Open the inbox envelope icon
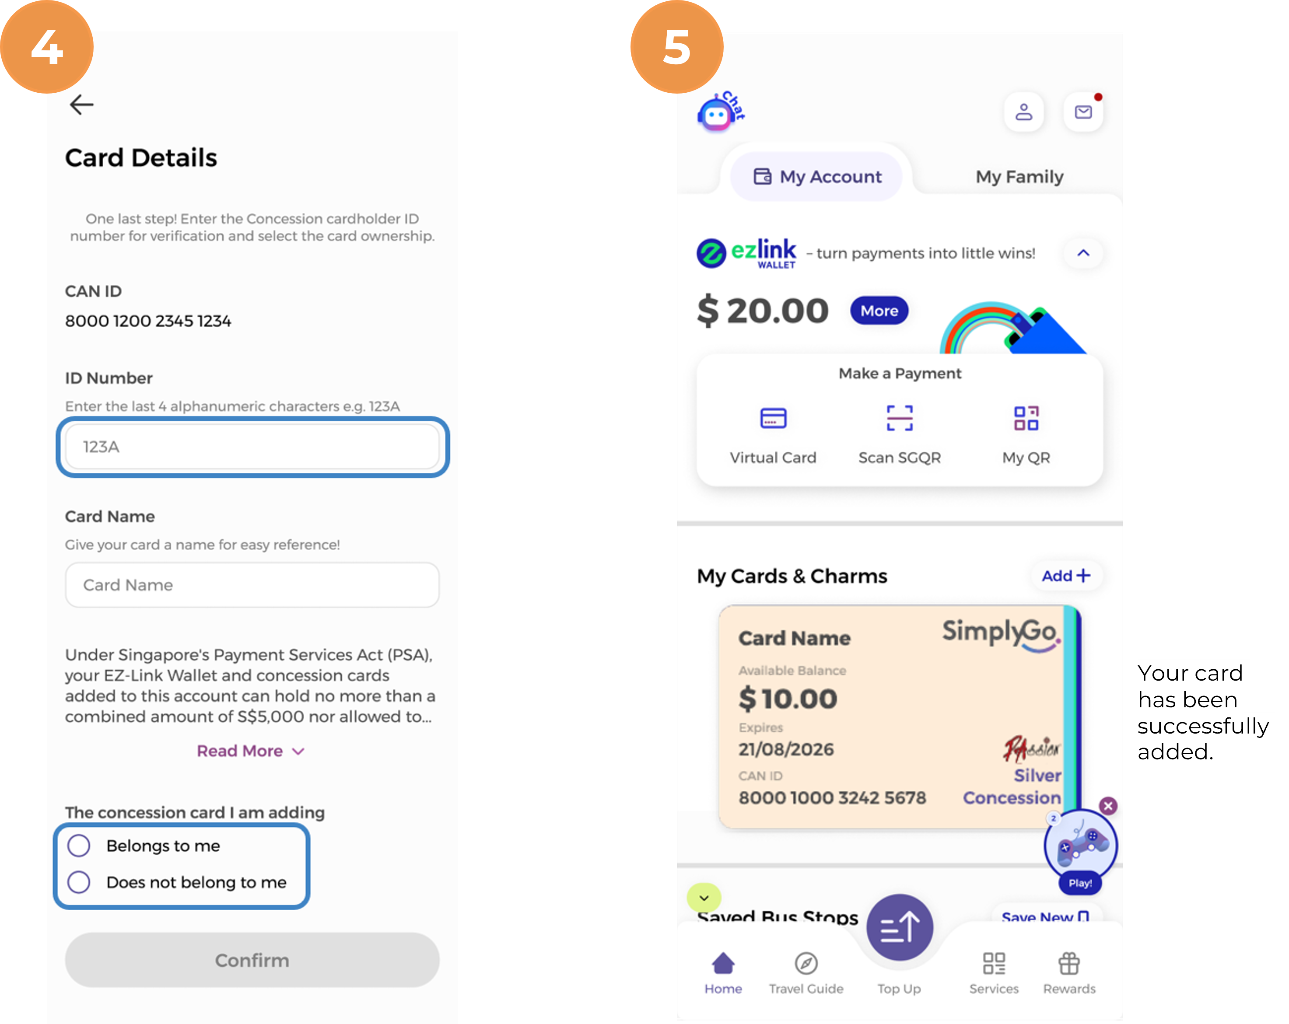Screen dimensions: 1289x1024 click(1083, 111)
